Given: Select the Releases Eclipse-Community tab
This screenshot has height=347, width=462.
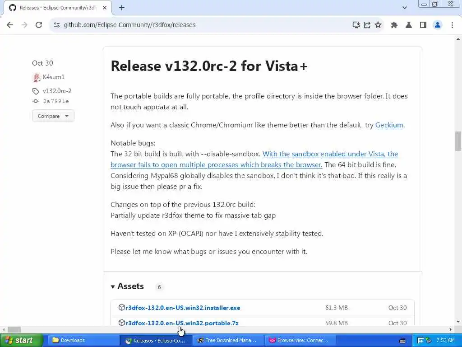Looking at the screenshot, I should (57, 8).
